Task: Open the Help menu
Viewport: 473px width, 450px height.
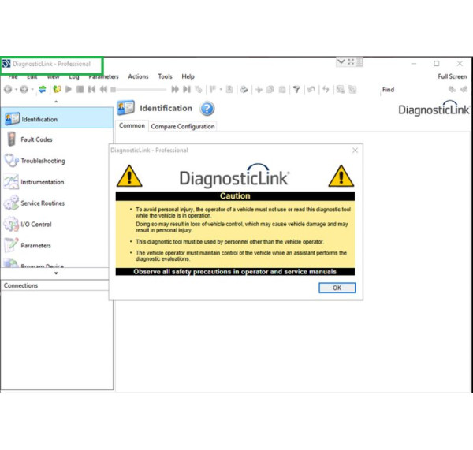Action: click(188, 76)
